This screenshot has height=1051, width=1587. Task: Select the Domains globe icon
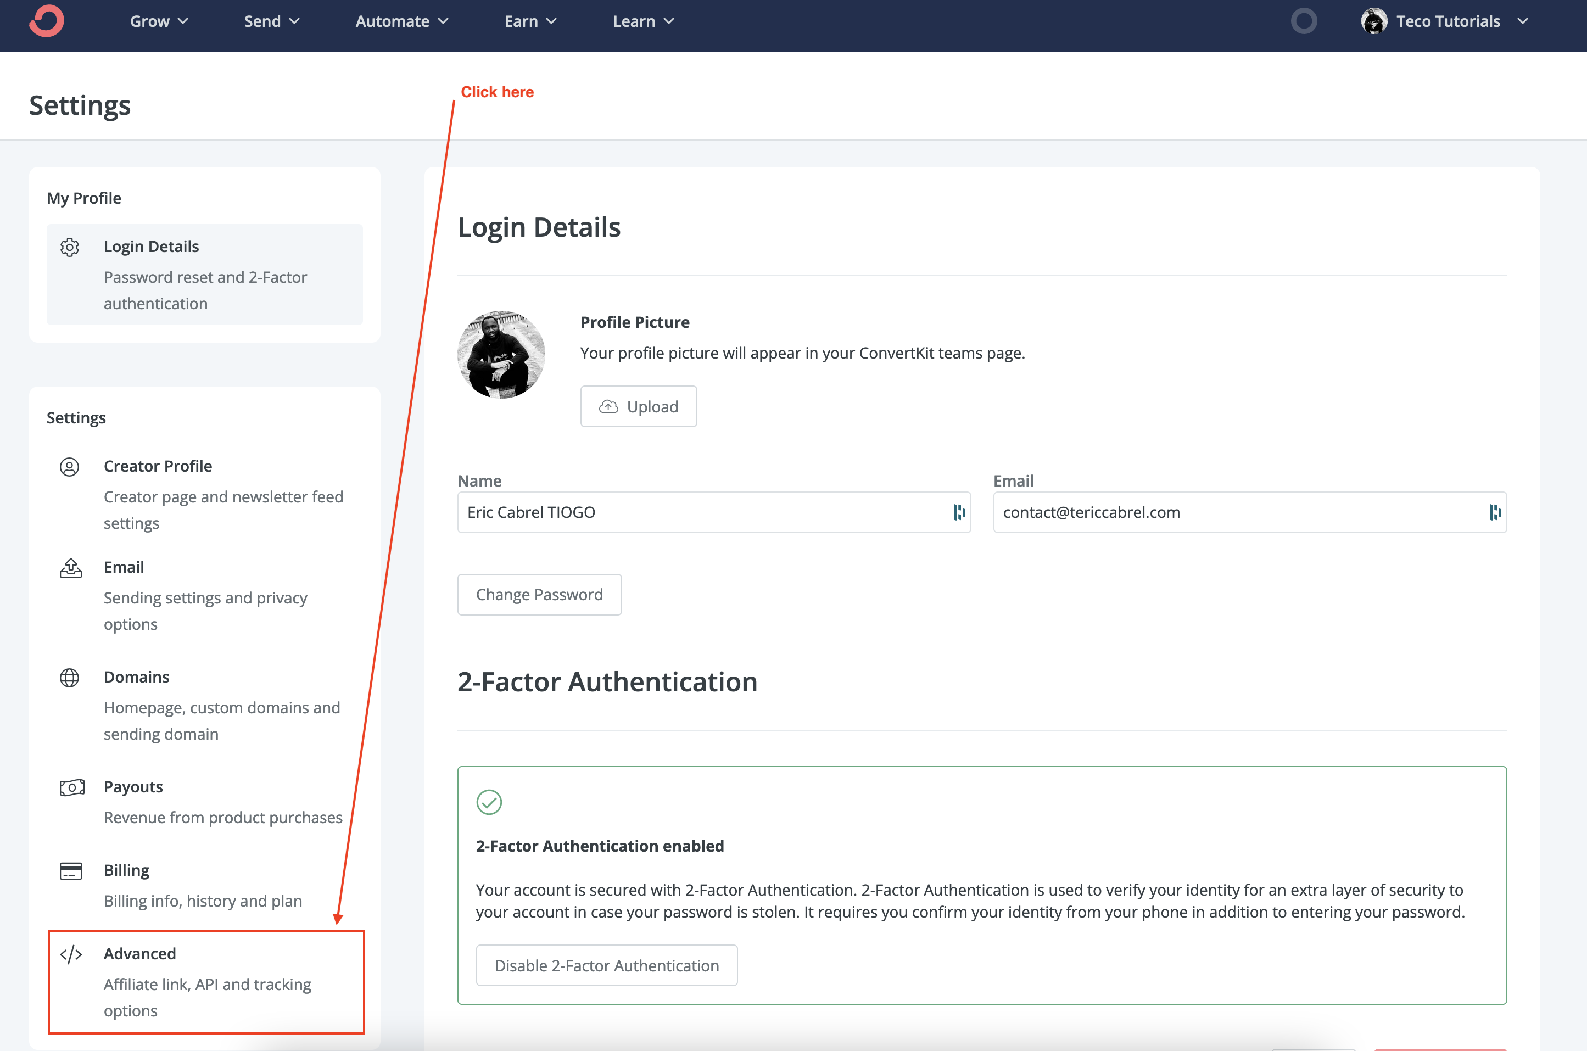point(70,678)
